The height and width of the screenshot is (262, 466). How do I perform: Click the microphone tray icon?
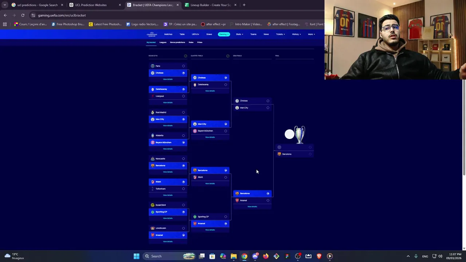pyautogui.click(x=416, y=256)
